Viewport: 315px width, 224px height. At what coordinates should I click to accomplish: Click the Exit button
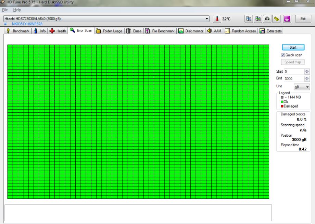(303, 19)
